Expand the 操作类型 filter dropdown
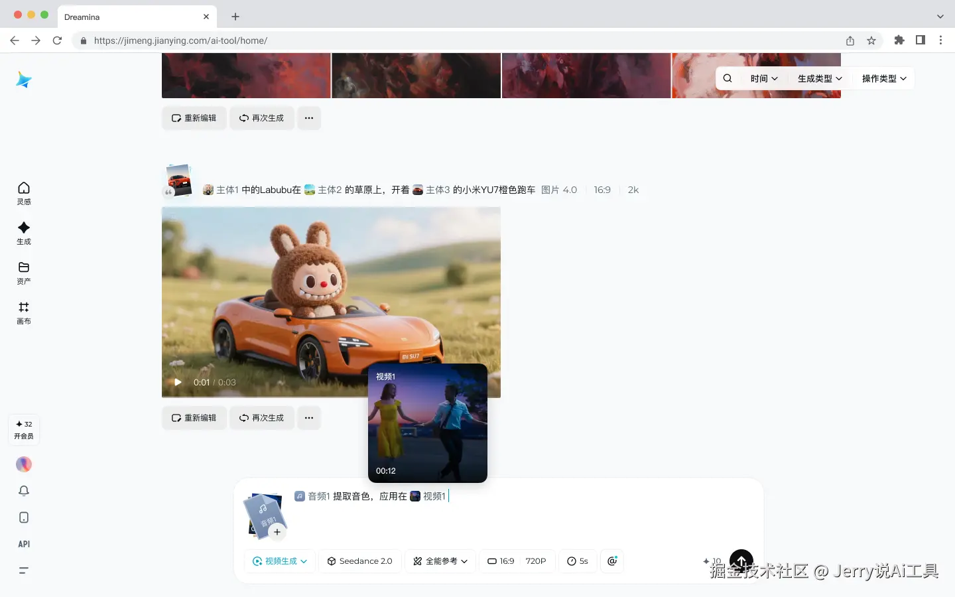Viewport: 955px width, 597px height. [x=884, y=78]
